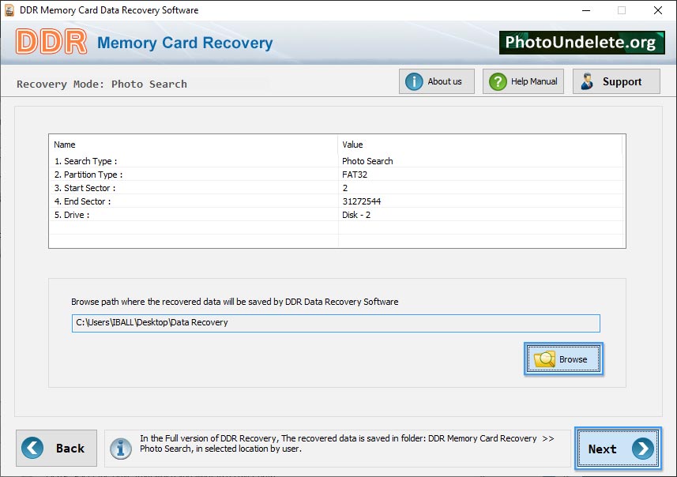Viewport: 677px width, 477px height.
Task: Click the Browse button
Action: click(x=563, y=359)
